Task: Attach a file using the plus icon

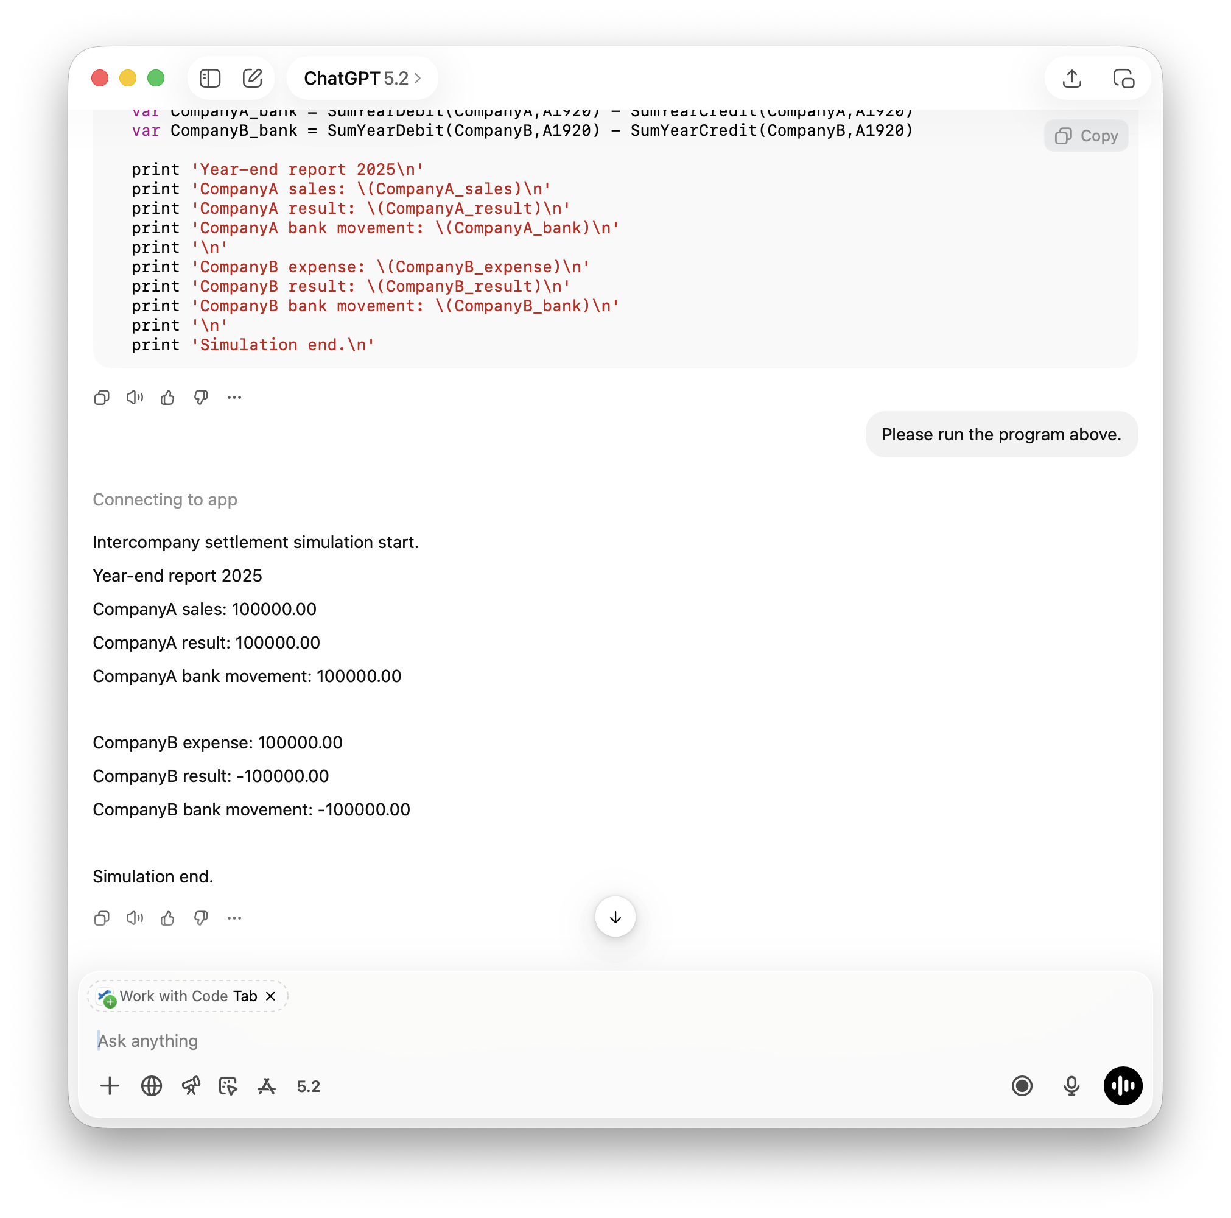Action: pyautogui.click(x=110, y=1086)
